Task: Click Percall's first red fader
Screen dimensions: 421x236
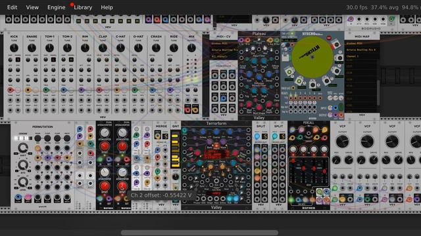Action: click(293, 161)
